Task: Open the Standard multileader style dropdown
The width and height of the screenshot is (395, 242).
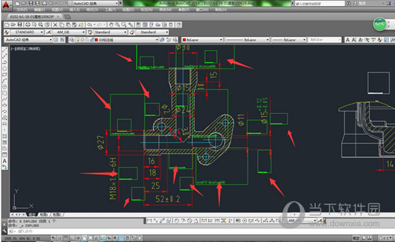Action: [152, 32]
